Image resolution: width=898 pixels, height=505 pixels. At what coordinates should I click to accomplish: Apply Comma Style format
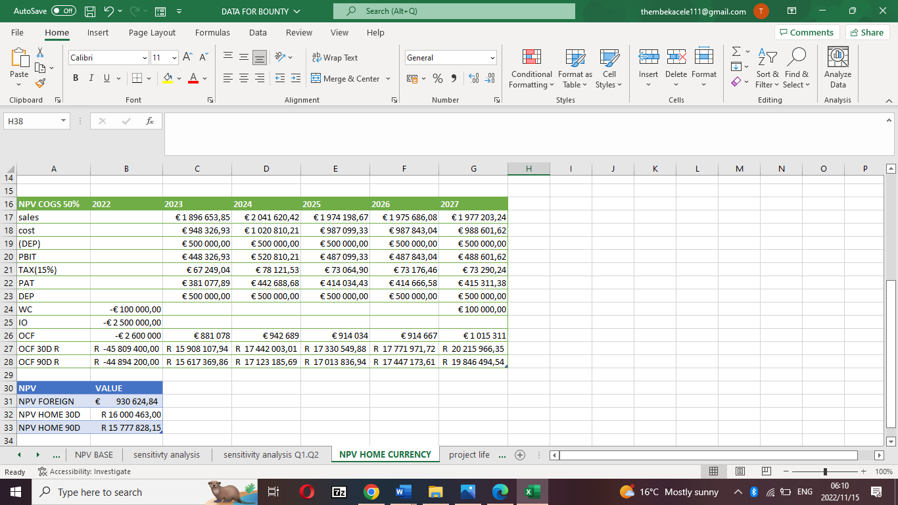(453, 78)
